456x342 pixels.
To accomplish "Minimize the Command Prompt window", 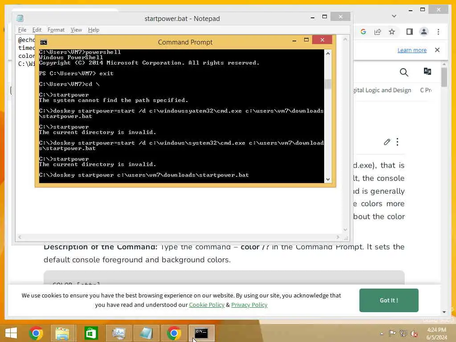I will 294,41.
